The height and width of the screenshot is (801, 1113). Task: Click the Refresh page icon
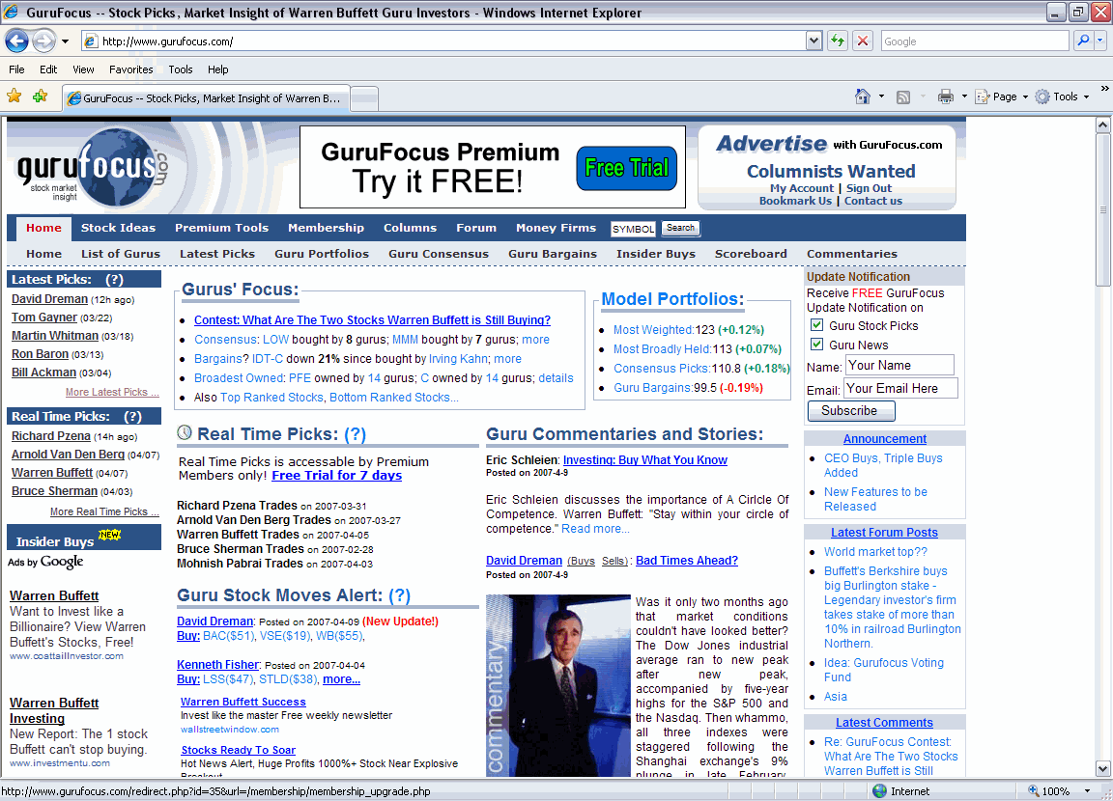pyautogui.click(x=837, y=41)
